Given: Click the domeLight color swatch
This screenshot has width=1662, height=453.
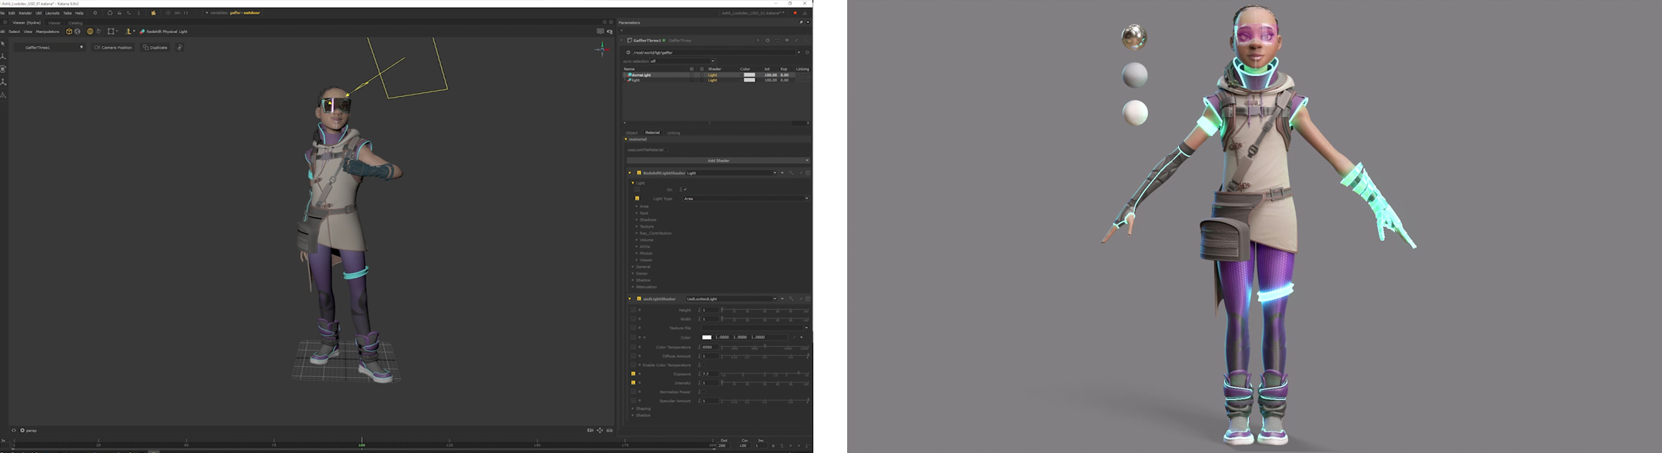Looking at the screenshot, I should pos(749,75).
